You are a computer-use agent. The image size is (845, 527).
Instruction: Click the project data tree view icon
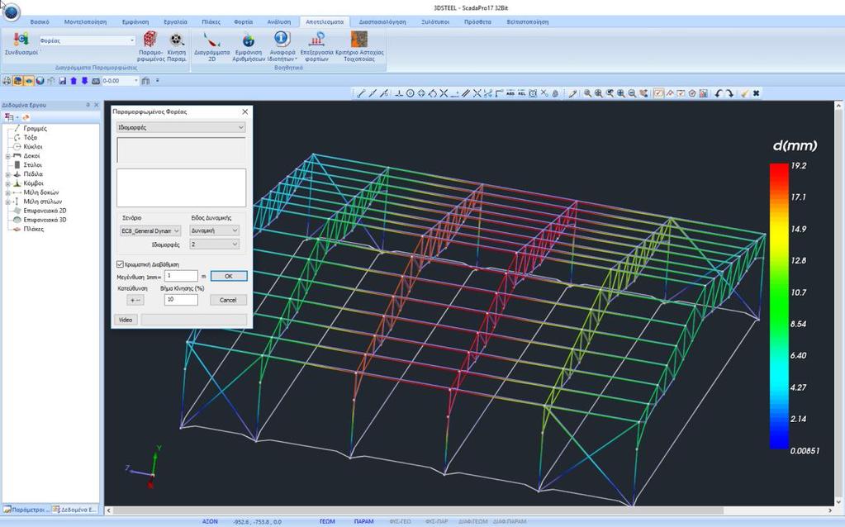click(9, 117)
